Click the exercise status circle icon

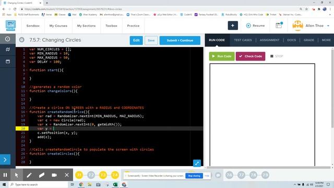pos(22,40)
